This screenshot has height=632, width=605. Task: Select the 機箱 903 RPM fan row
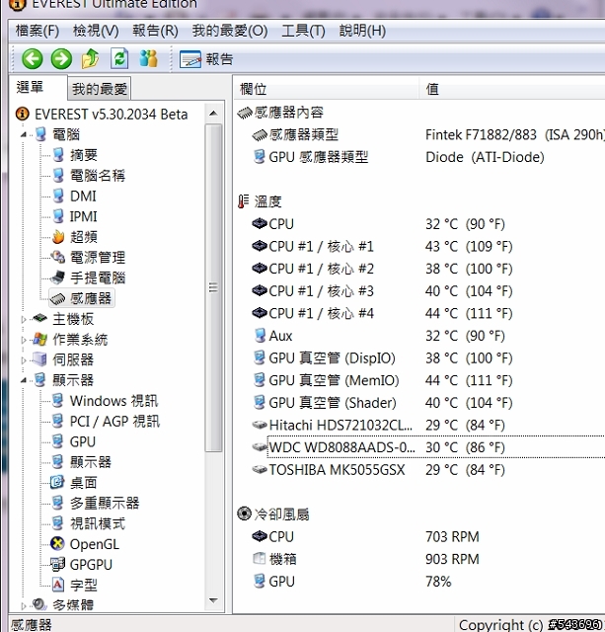pyautogui.click(x=427, y=559)
